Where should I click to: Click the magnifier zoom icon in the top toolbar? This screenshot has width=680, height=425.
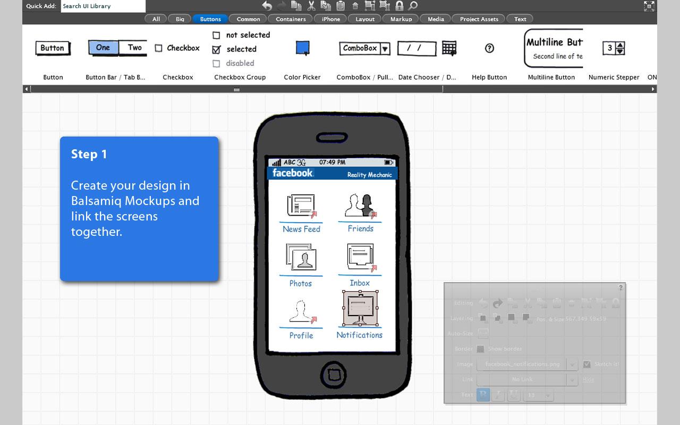tap(412, 6)
